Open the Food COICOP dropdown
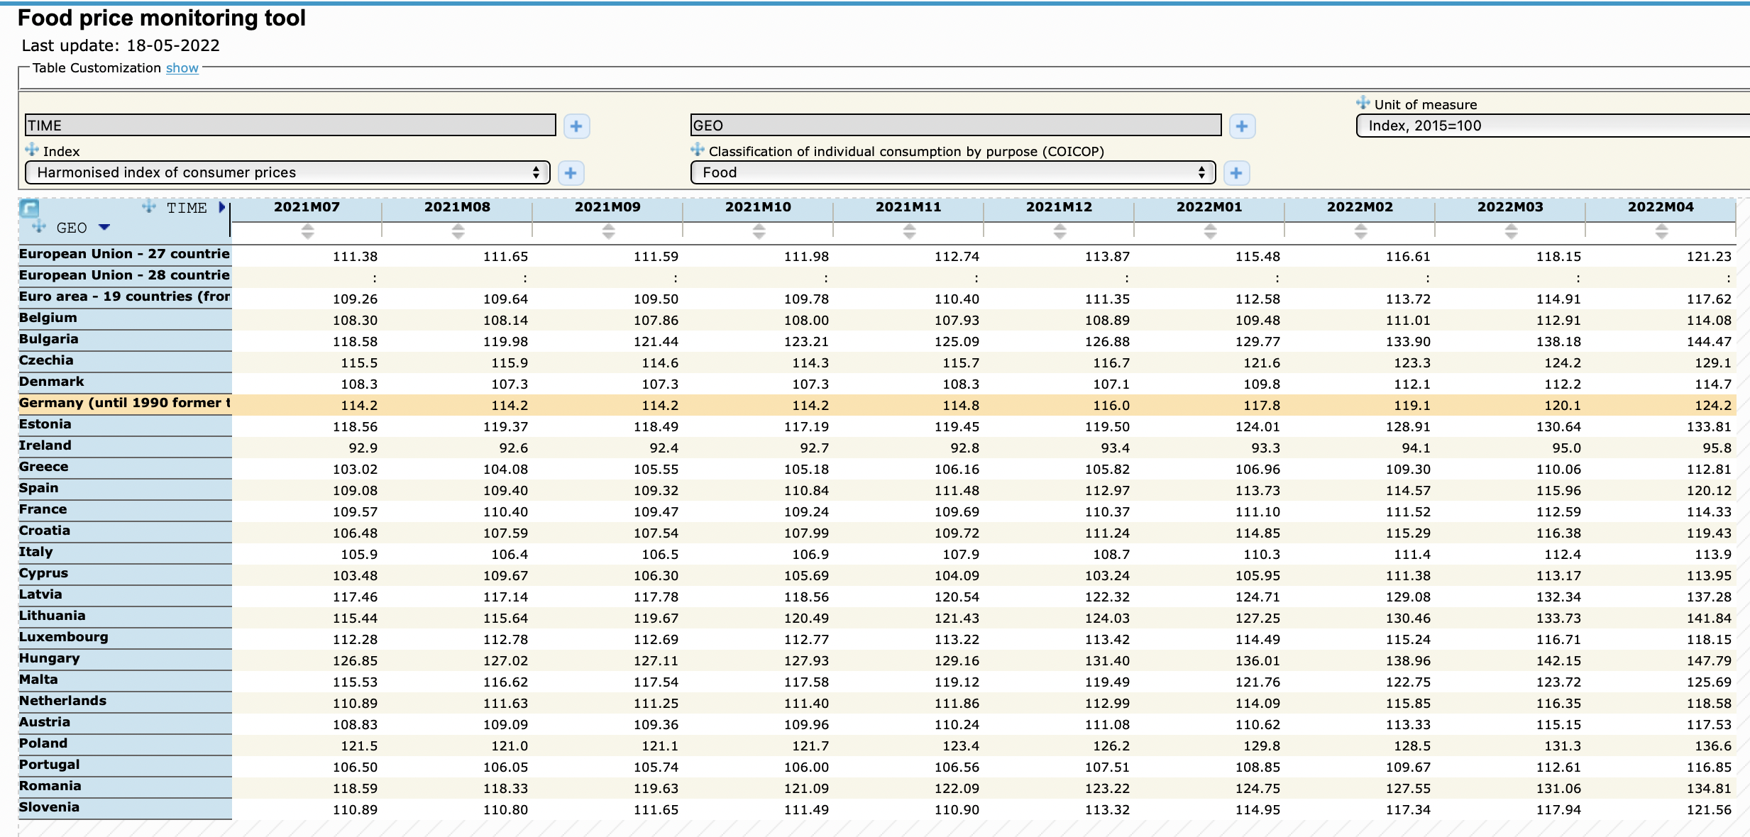1750x837 pixels. coord(952,172)
